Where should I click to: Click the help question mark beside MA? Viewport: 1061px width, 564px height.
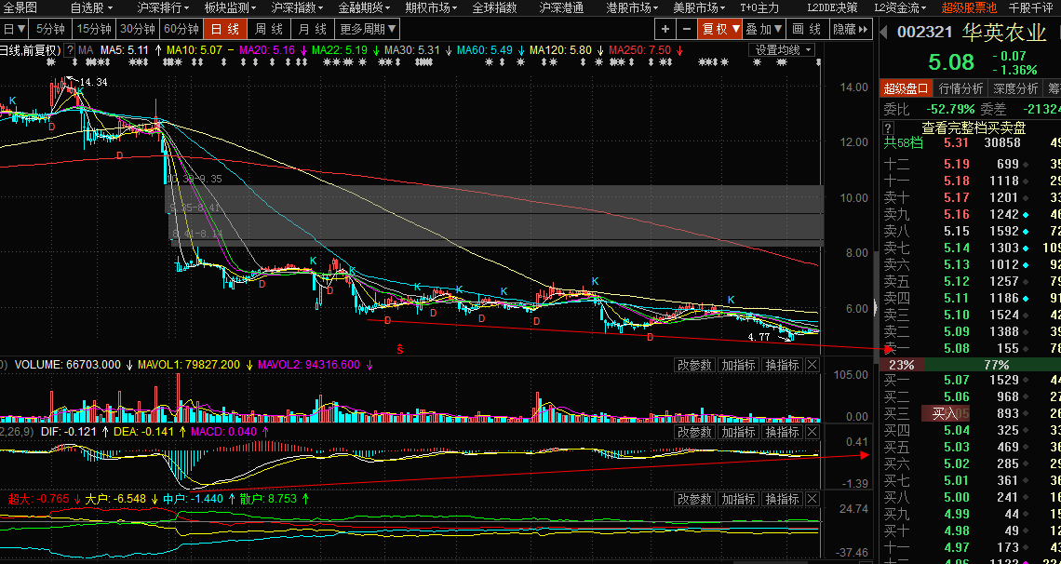click(71, 49)
